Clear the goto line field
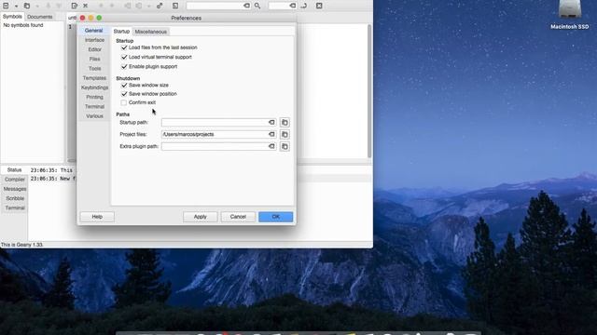 292,6
